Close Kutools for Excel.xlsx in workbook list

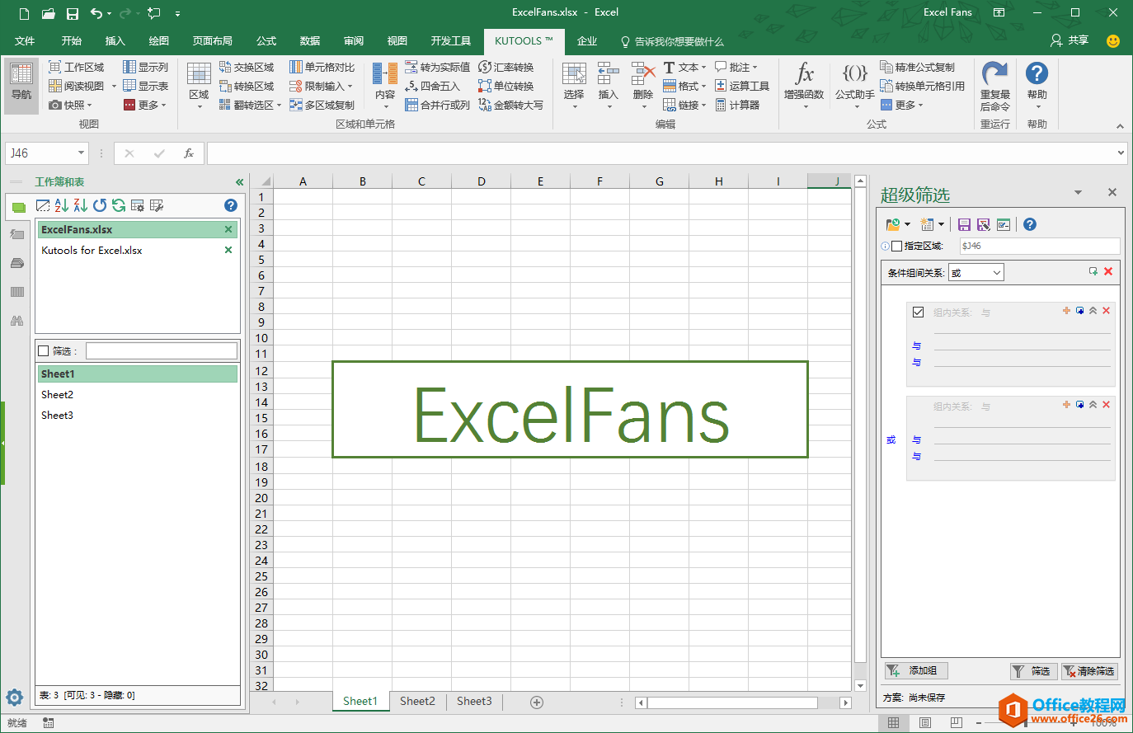(228, 250)
